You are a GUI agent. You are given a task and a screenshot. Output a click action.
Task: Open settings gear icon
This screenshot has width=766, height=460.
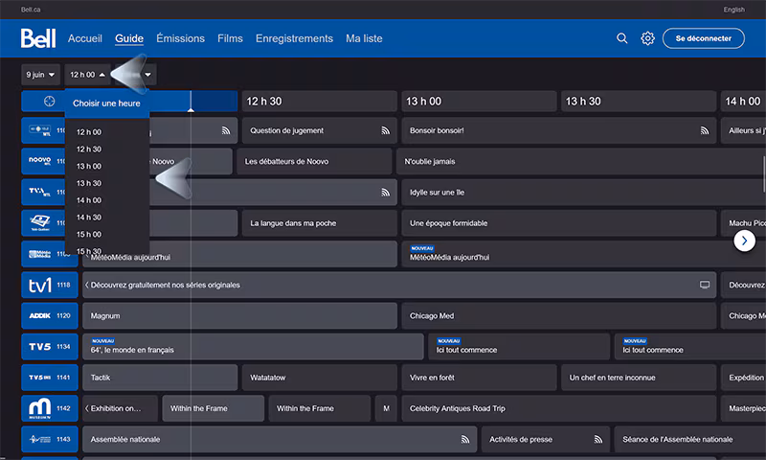point(647,38)
